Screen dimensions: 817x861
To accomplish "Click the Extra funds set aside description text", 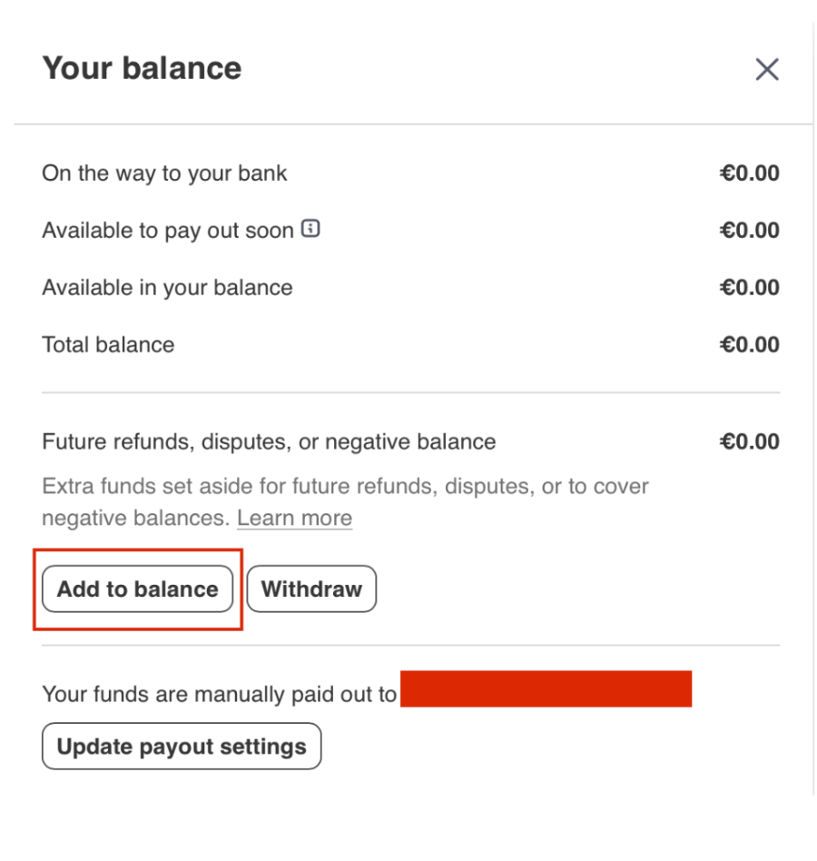I will click(x=345, y=487).
